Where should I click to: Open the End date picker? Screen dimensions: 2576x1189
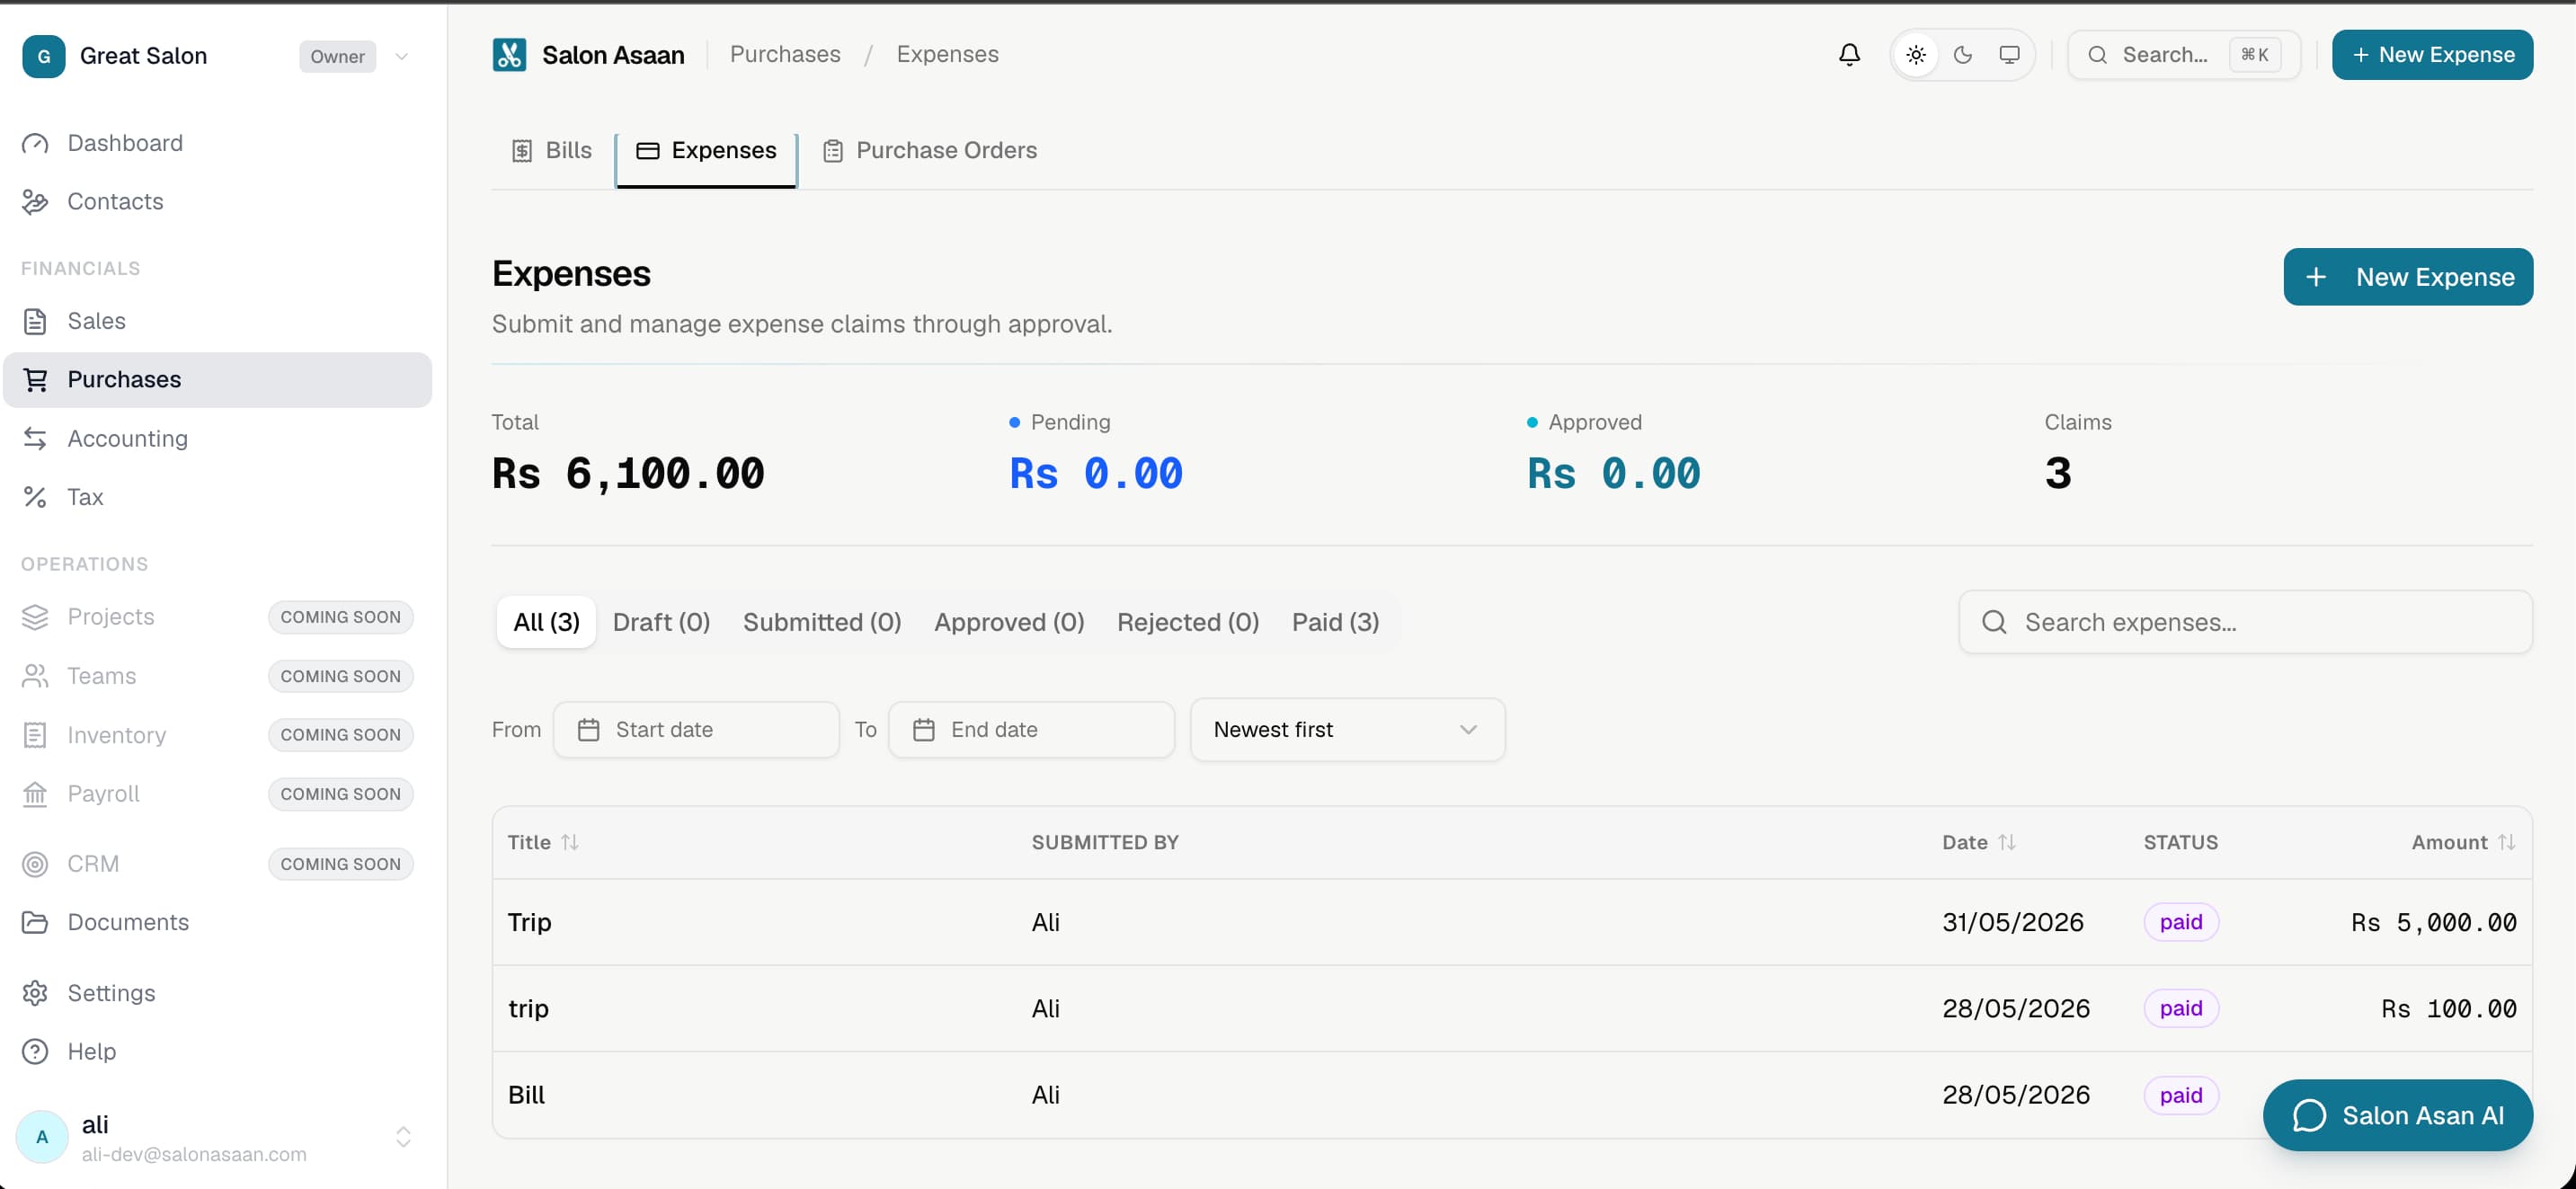click(1031, 730)
